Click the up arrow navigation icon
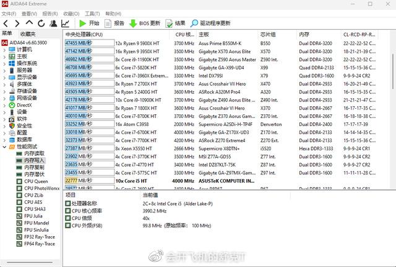Viewport: 396px width, 267px height. [x=29, y=23]
